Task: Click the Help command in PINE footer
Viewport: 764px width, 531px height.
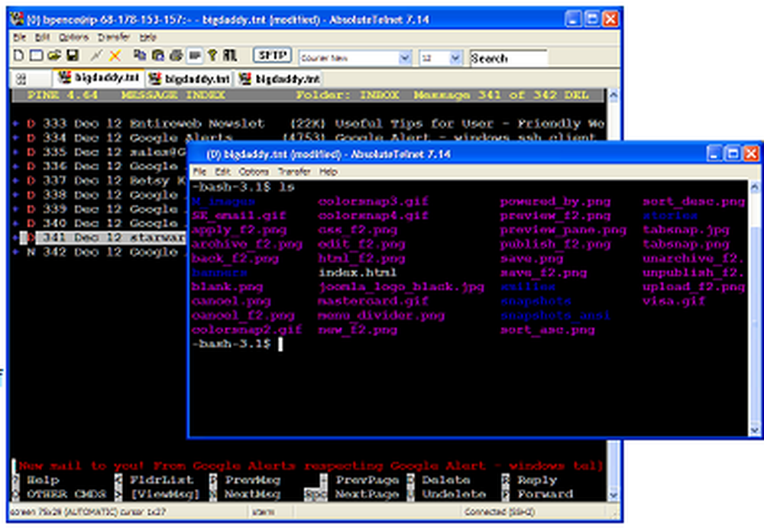Action: [43, 480]
